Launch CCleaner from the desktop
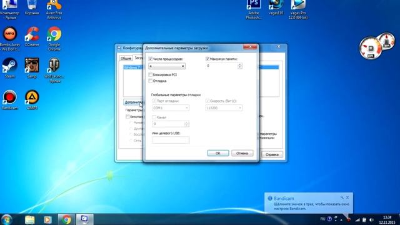400x225 pixels. (32, 36)
